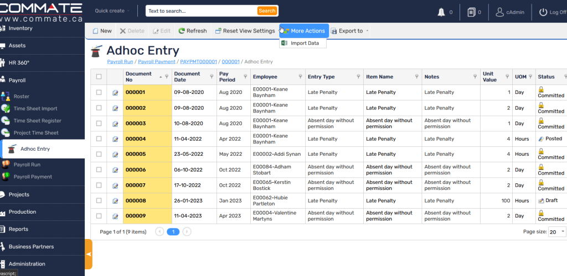The height and width of the screenshot is (276, 567).
Task: Expand the Inventory sidebar section
Action: (42, 29)
